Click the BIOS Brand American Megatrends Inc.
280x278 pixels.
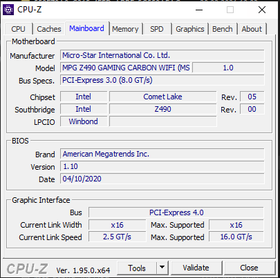pyautogui.click(x=162, y=154)
